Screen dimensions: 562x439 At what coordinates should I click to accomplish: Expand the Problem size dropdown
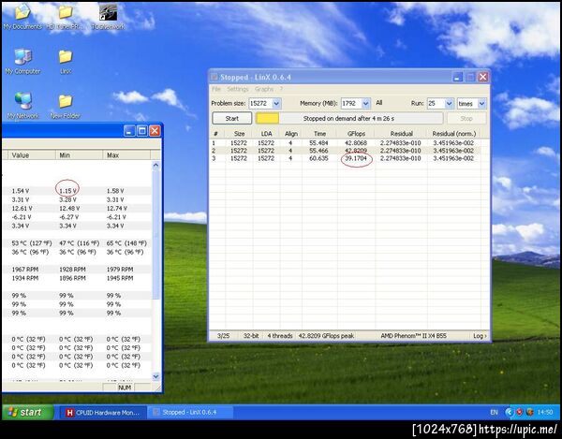[x=276, y=104]
